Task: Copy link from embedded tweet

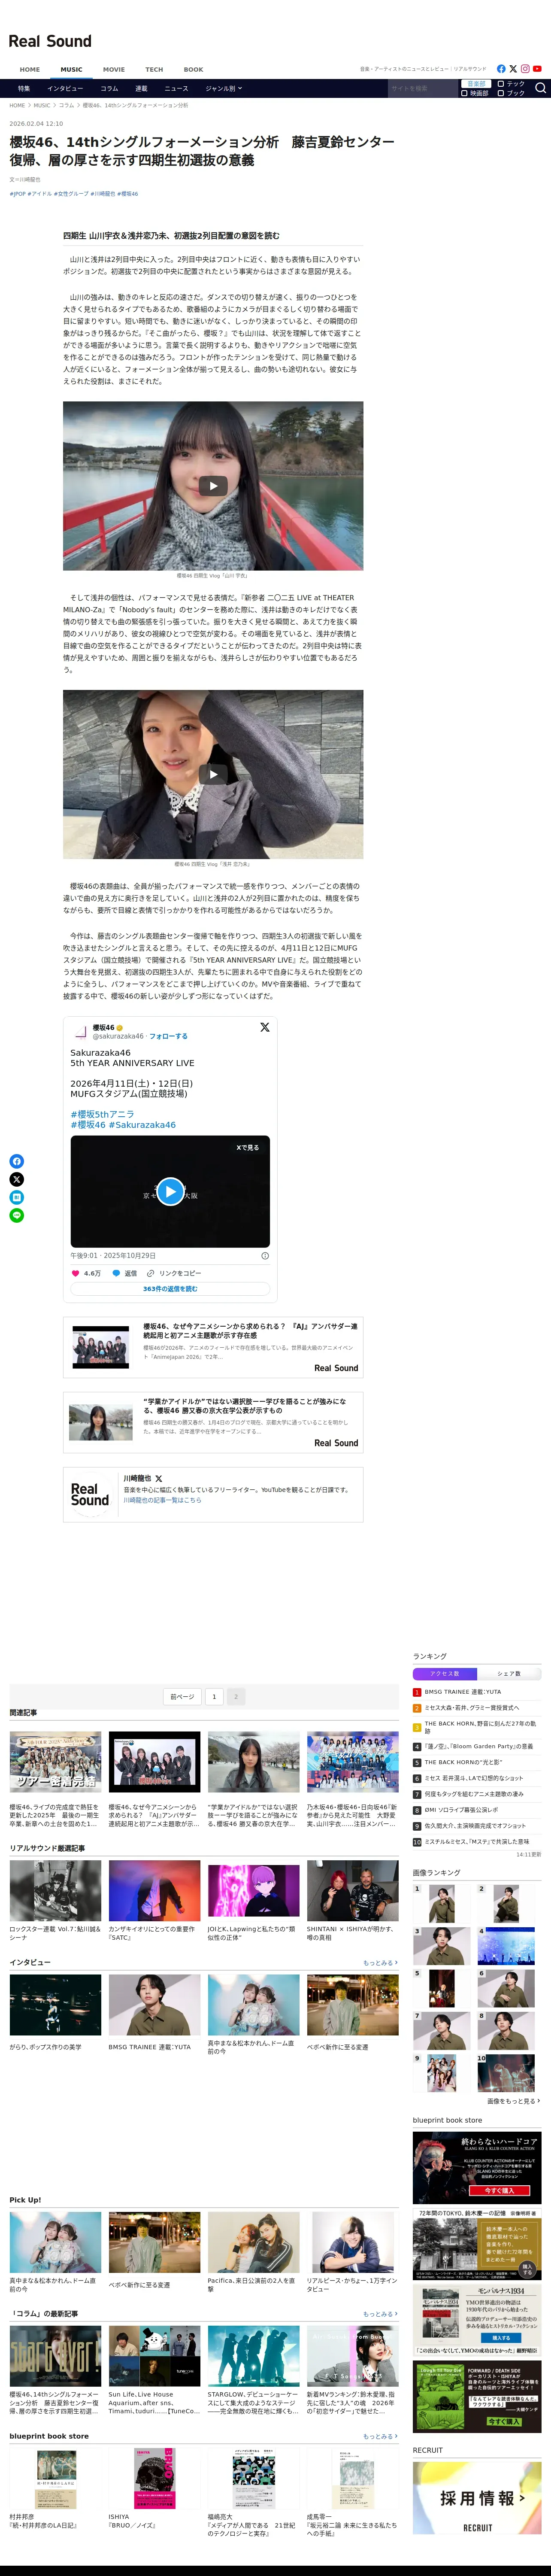Action: point(174,1273)
